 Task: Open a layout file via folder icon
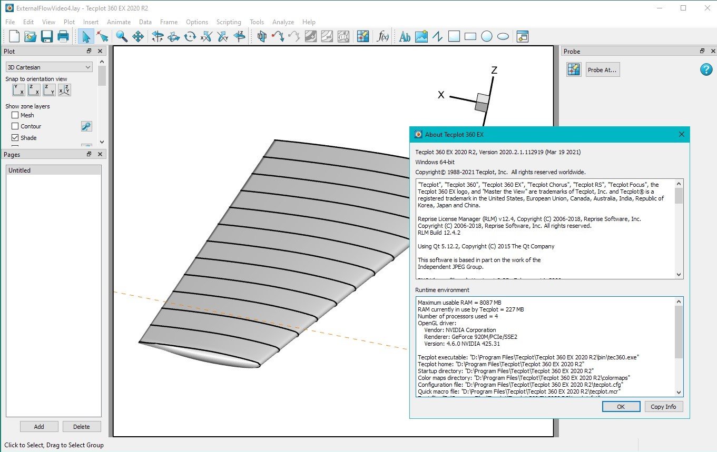tap(31, 36)
